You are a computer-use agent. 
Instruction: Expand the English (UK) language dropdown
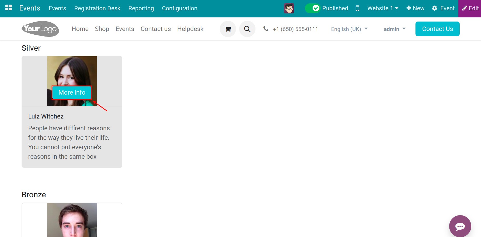coord(349,29)
